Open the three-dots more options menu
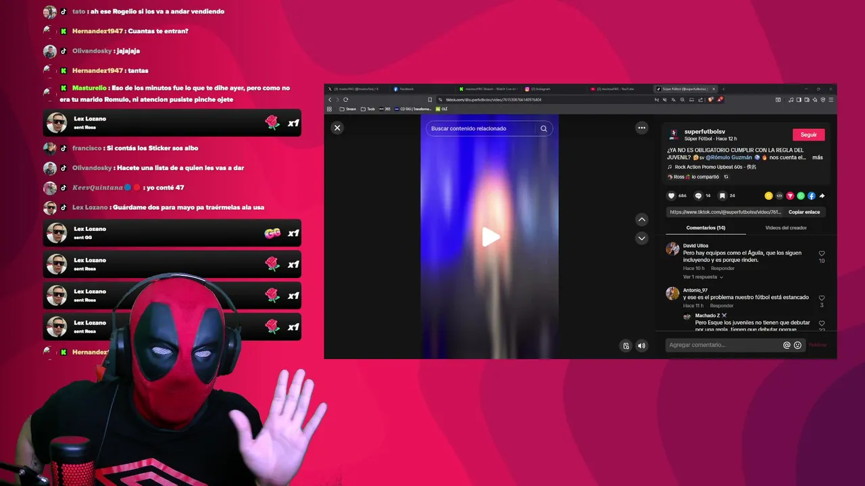The width and height of the screenshot is (865, 486). pyautogui.click(x=641, y=128)
